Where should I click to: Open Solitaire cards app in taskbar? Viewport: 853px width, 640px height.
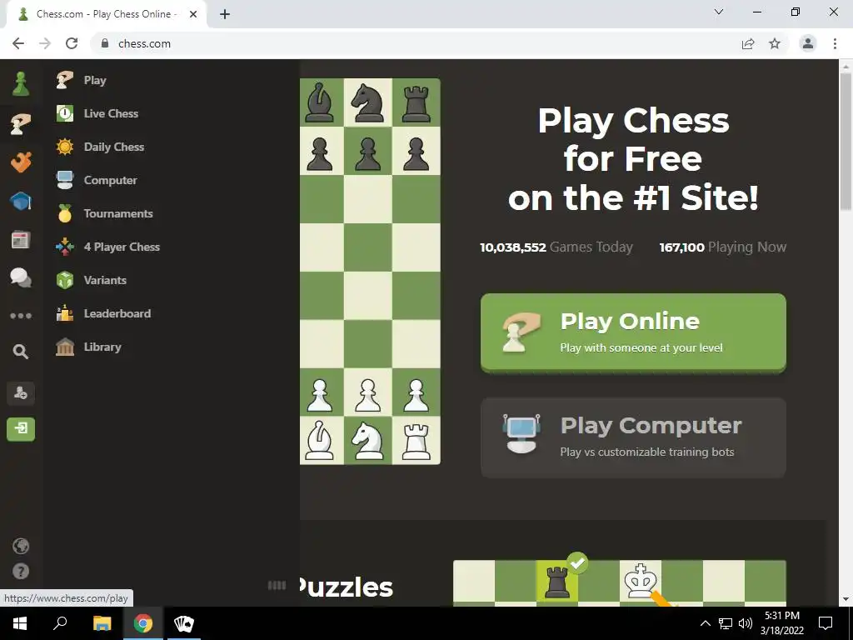(x=184, y=623)
